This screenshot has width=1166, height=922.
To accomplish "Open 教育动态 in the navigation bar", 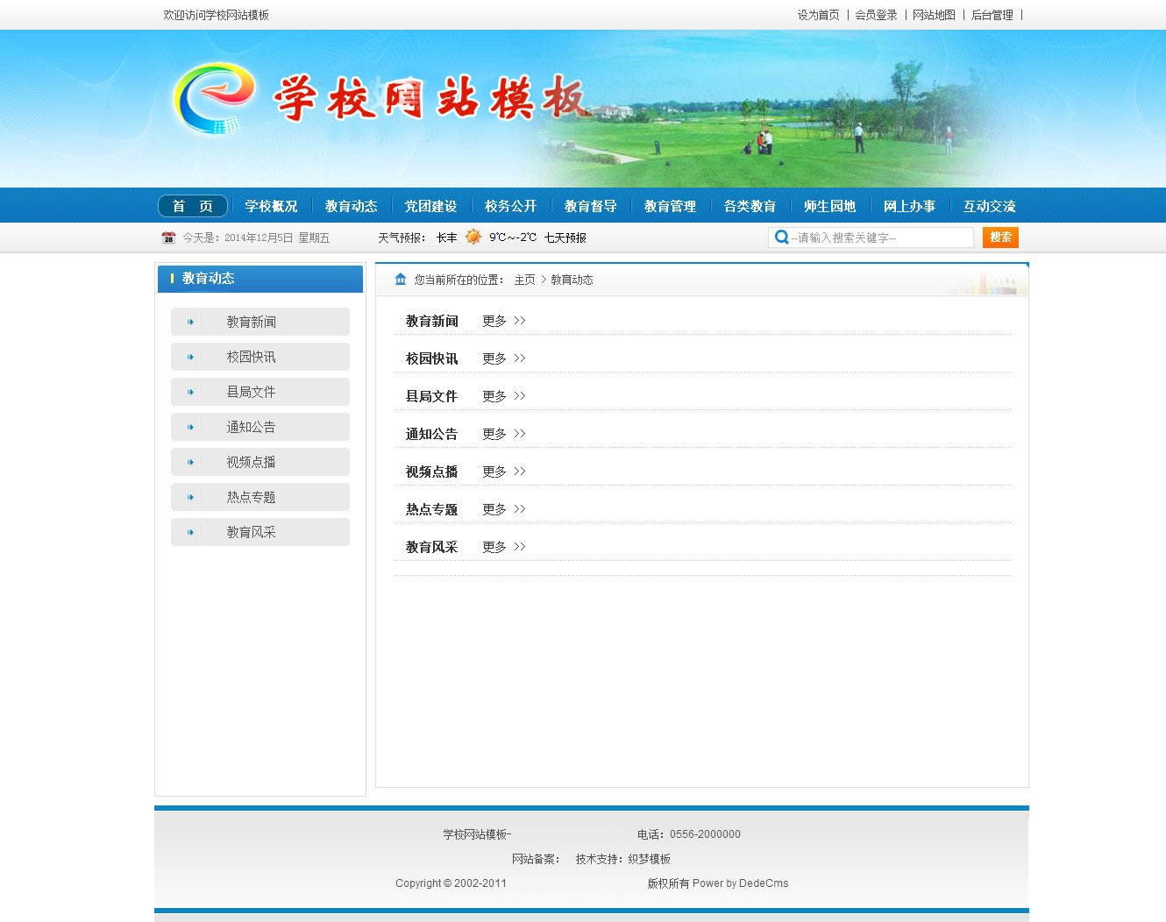I will pyautogui.click(x=351, y=206).
